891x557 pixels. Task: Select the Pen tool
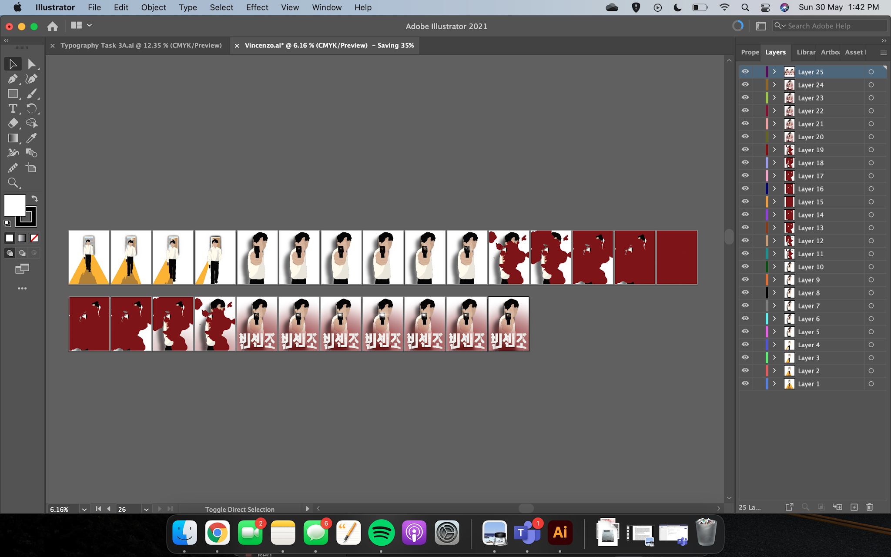point(12,79)
